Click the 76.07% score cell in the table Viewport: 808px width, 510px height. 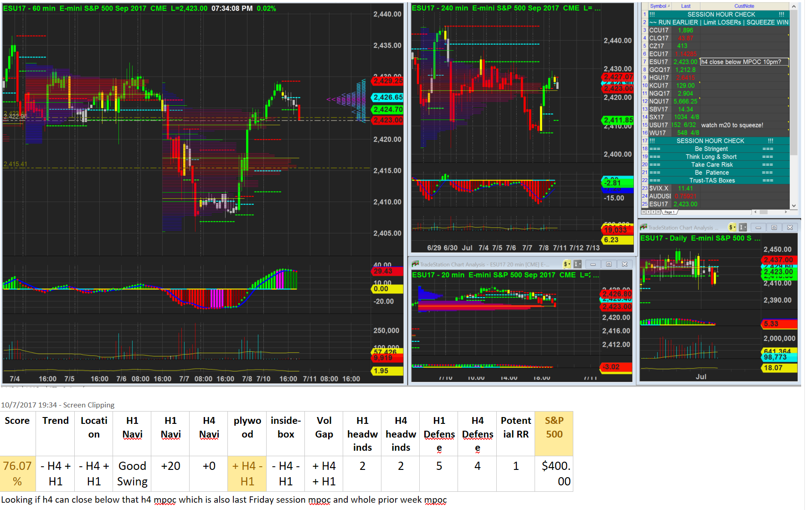(x=17, y=474)
